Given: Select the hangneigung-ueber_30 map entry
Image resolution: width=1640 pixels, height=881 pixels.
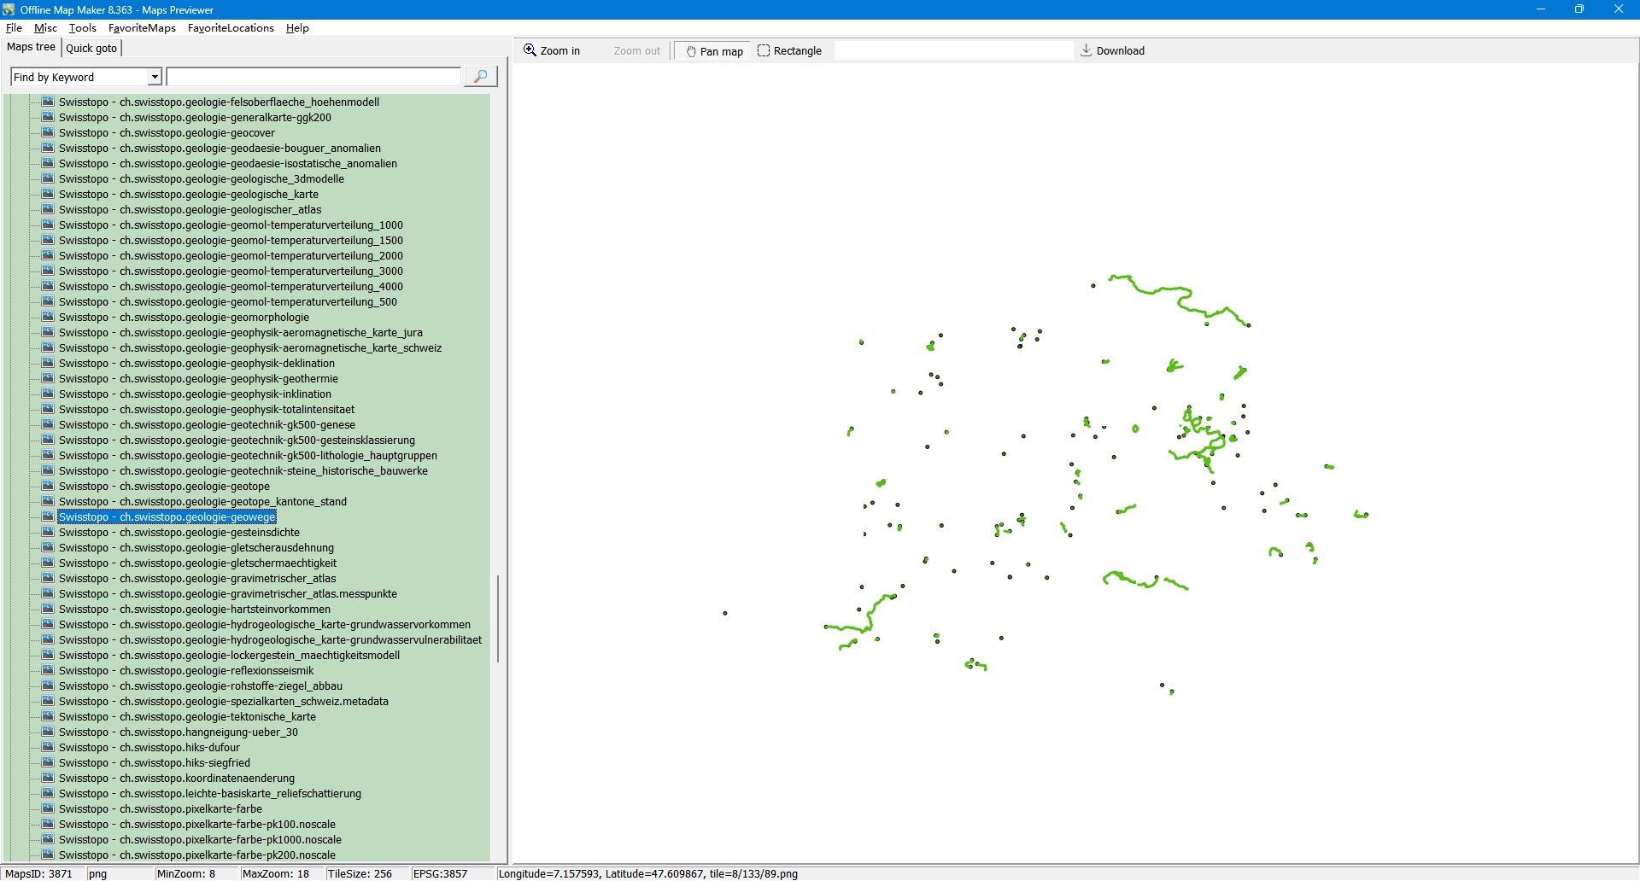Looking at the screenshot, I should (x=178, y=732).
